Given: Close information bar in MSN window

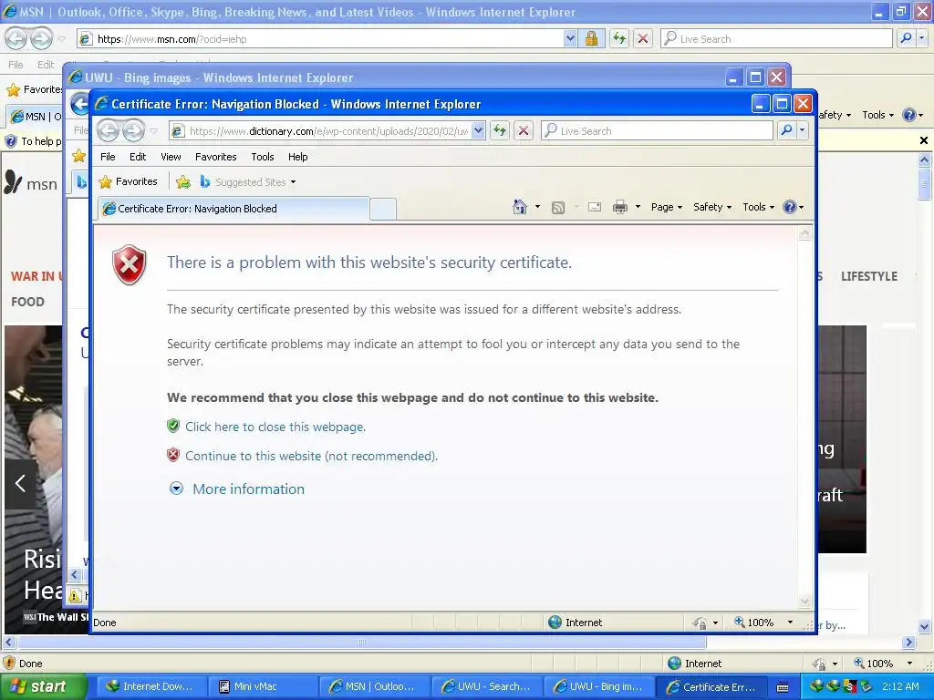Looking at the screenshot, I should pos(924,140).
